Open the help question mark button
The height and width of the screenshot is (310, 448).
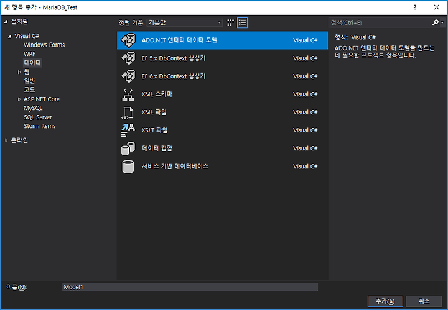415,7
